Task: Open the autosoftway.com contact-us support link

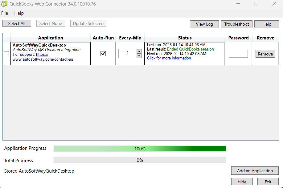Action: pos(43,59)
